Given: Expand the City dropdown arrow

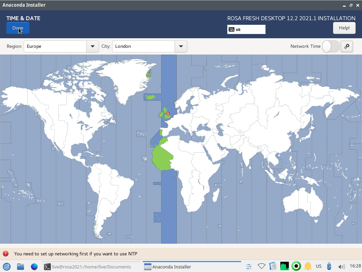Looking at the screenshot, I should [181, 46].
